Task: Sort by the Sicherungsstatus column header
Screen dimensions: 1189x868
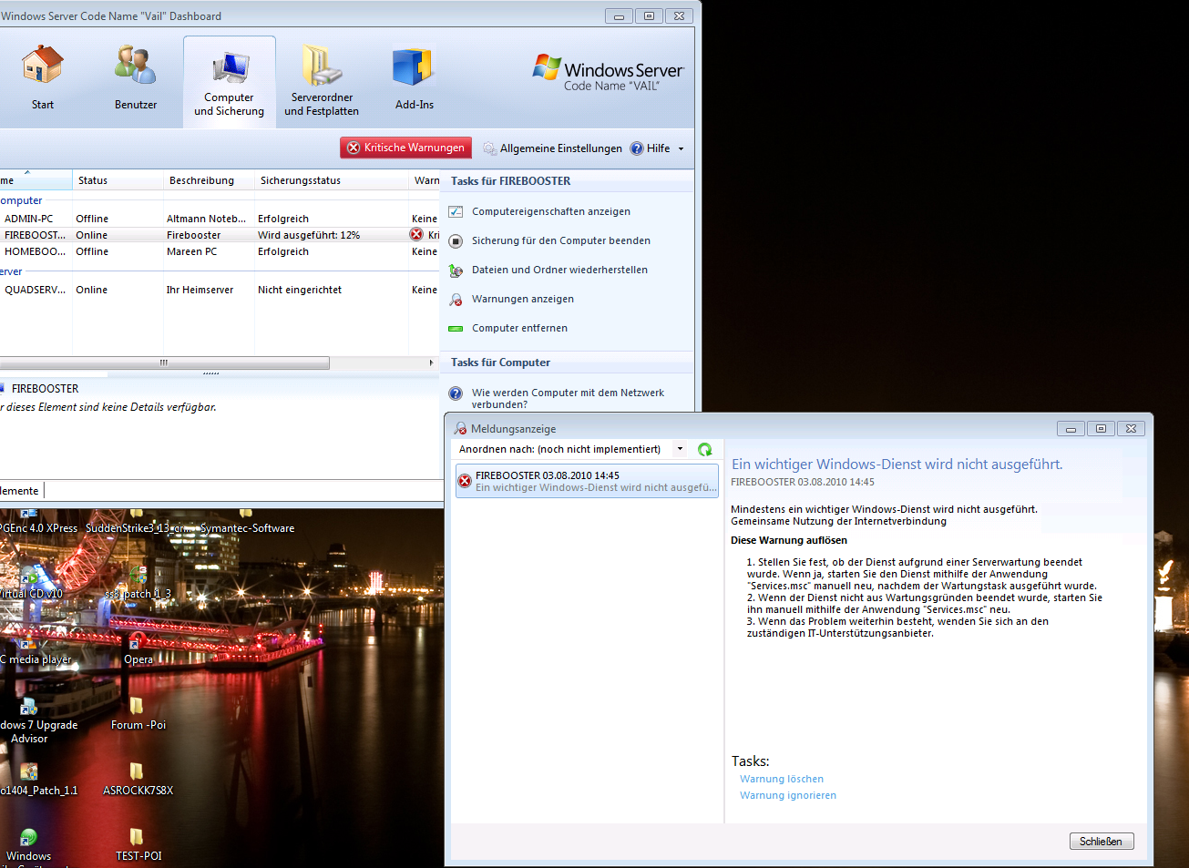Action: (x=332, y=180)
